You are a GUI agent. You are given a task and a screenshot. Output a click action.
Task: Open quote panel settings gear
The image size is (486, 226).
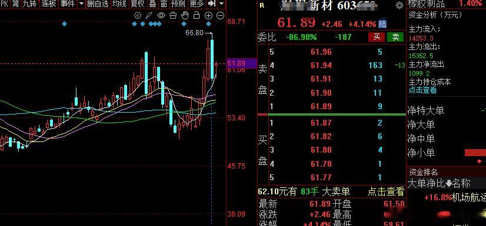pos(400,5)
